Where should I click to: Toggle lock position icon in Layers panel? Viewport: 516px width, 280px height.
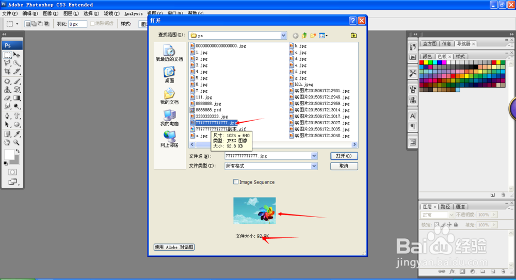coord(449,225)
